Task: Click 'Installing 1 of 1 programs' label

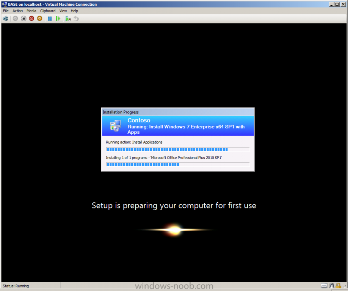Action: click(164, 158)
